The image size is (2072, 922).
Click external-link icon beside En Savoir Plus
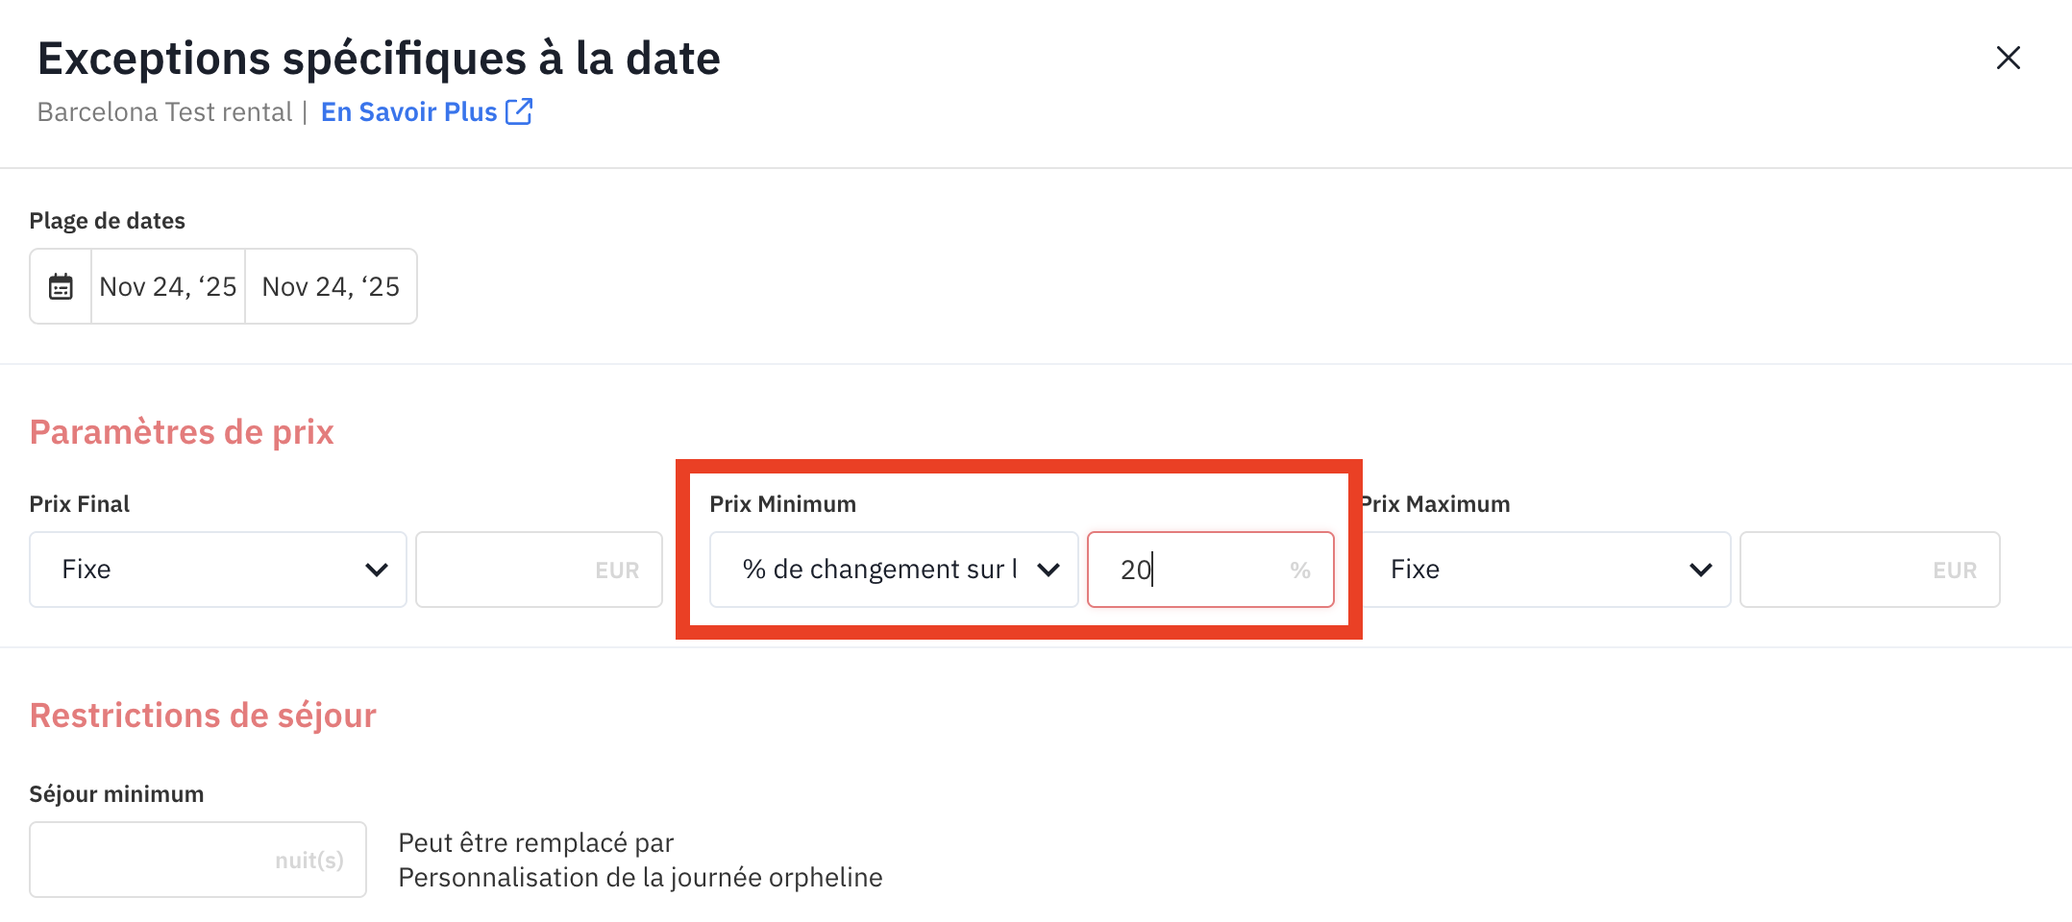click(519, 112)
